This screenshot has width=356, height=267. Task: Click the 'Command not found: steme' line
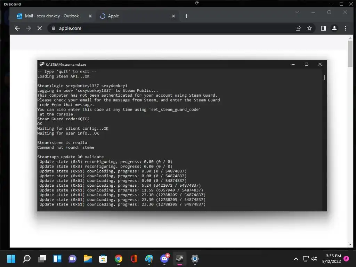tap(66, 147)
